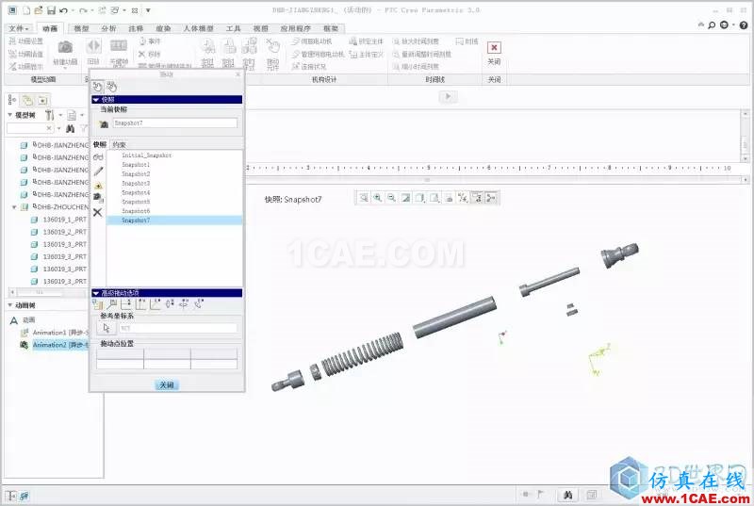Viewport: 754px width, 506px height.
Task: Collapse the DHB-ZHOUCHEN assembly node
Action: point(14,207)
